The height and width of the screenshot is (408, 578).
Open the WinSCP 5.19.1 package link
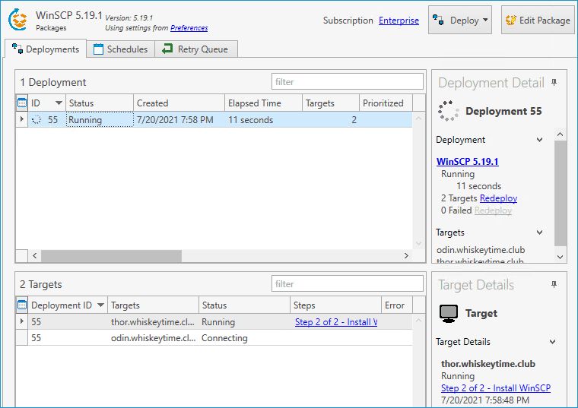click(468, 162)
